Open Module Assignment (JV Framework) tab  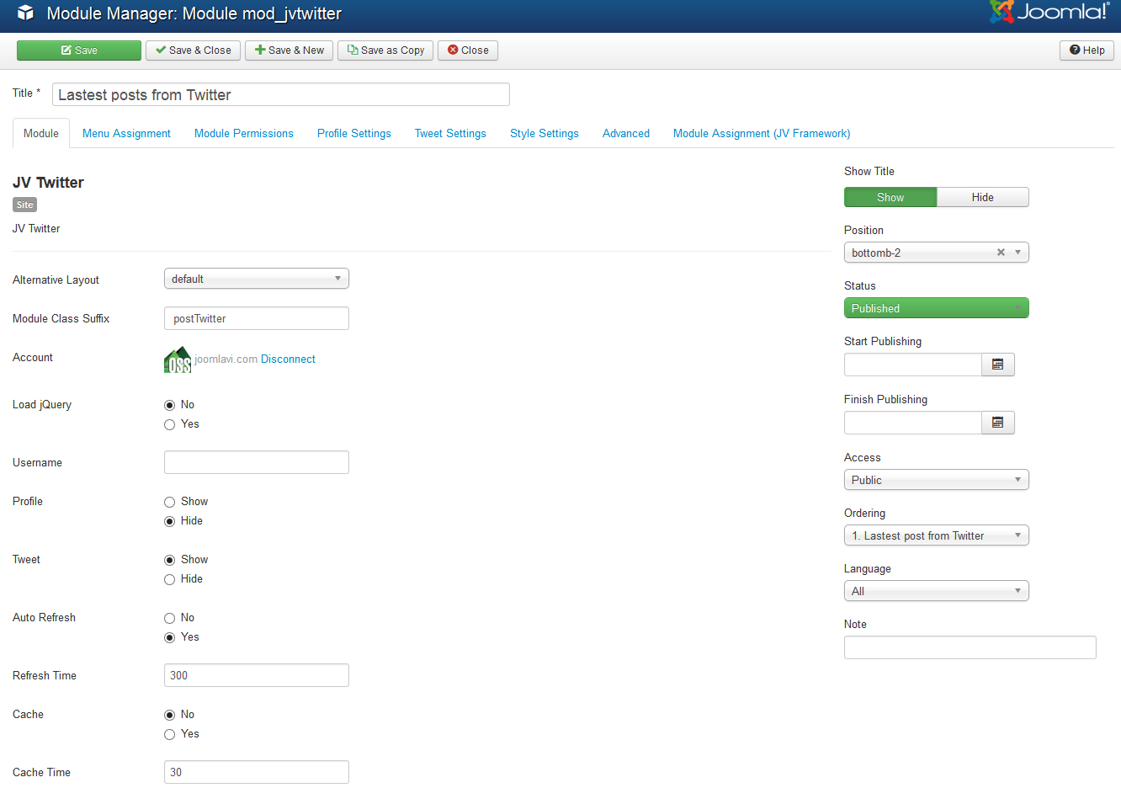pos(762,133)
